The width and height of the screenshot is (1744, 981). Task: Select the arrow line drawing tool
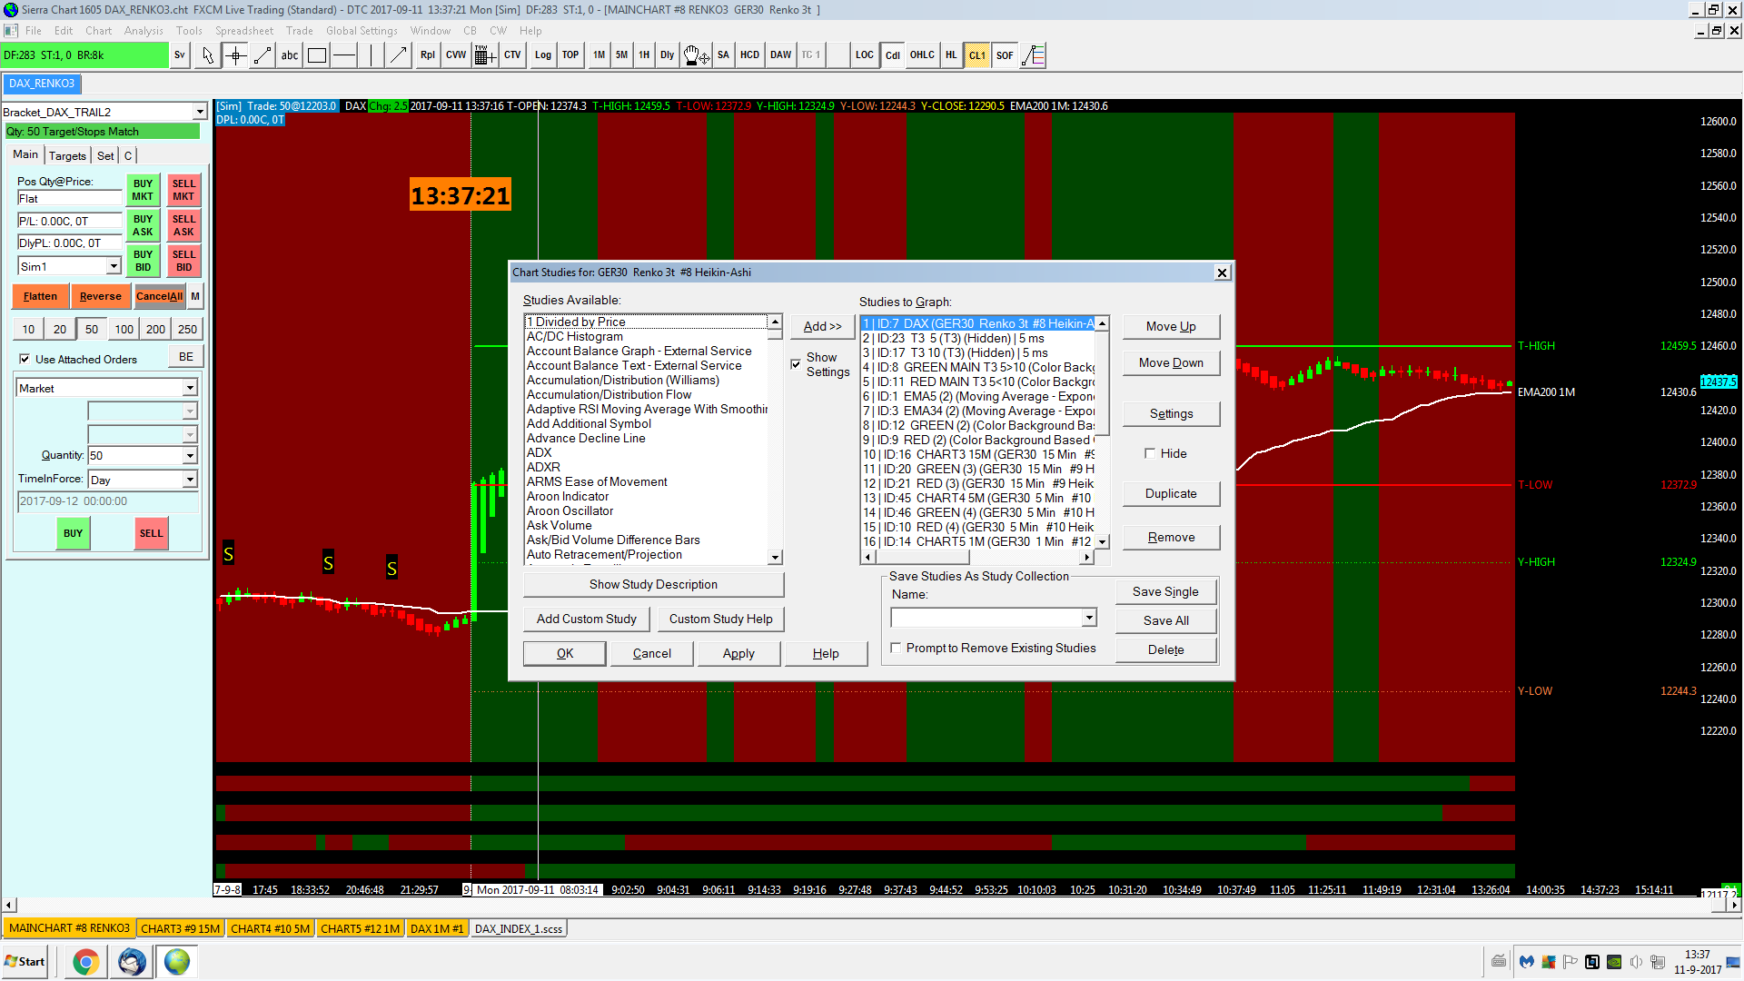[398, 55]
